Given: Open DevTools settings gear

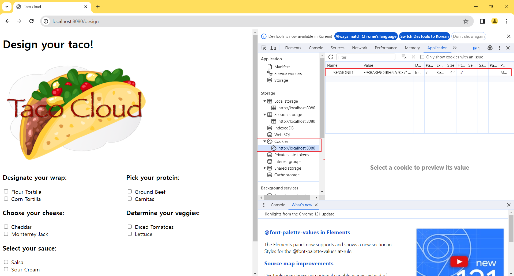Looking at the screenshot, I should [490, 48].
